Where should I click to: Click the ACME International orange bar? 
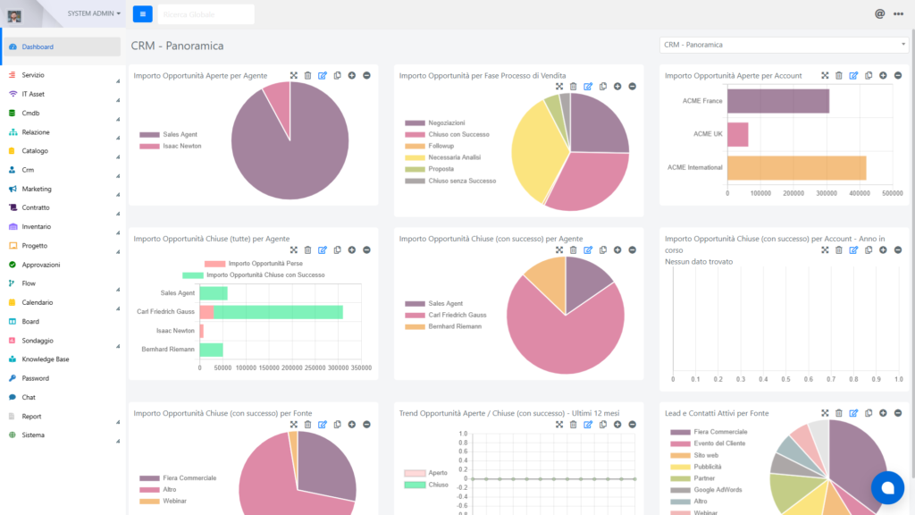click(x=796, y=167)
